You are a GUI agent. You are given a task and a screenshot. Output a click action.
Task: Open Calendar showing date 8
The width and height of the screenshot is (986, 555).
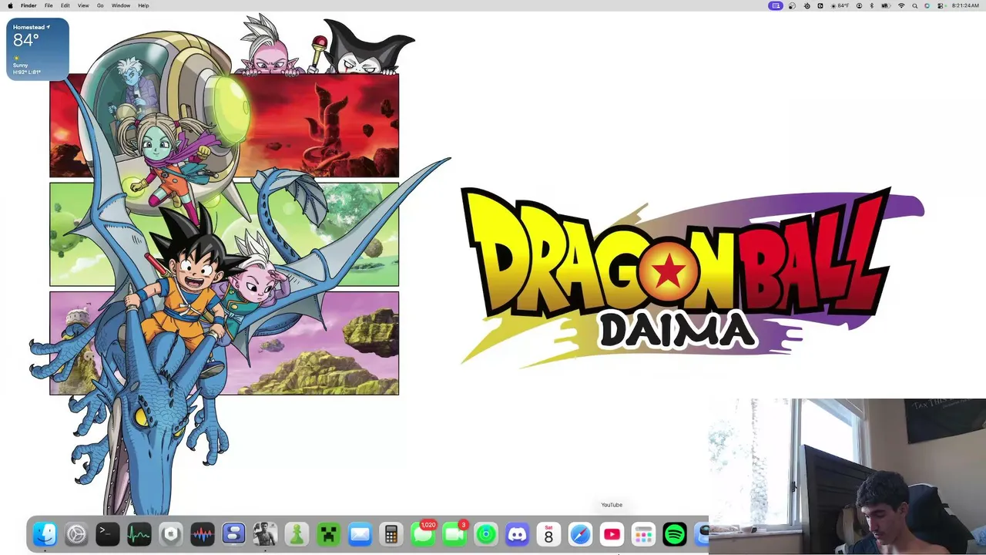click(548, 533)
